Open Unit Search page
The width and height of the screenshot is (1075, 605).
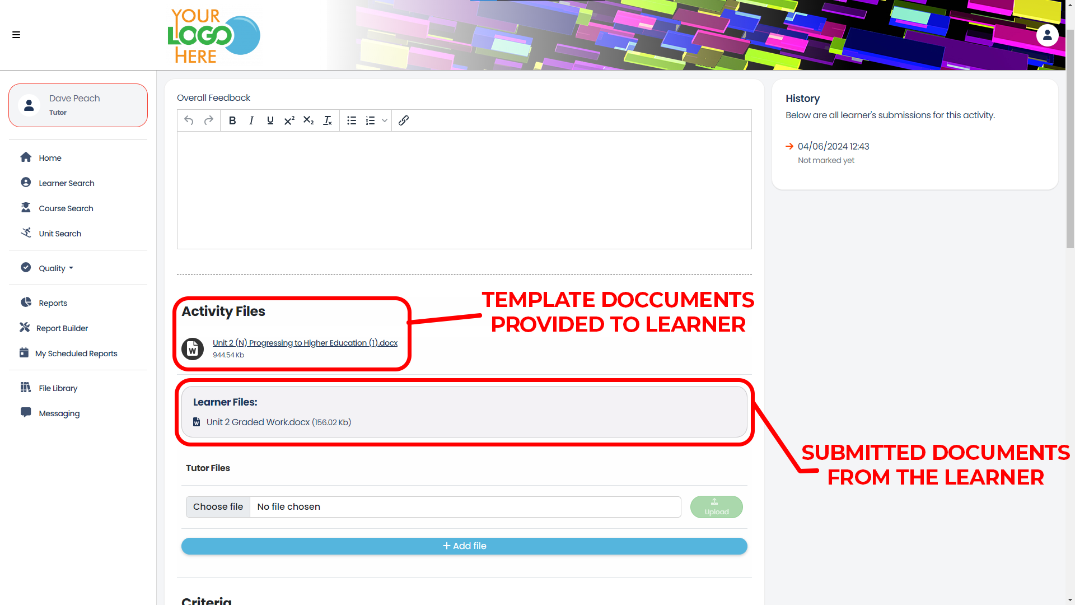click(x=60, y=234)
